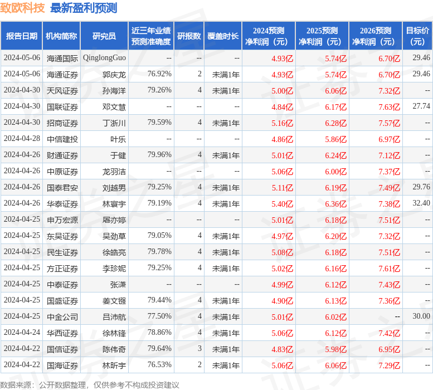
Task: Click the 国联证券 institution cell
Action: tap(62, 107)
